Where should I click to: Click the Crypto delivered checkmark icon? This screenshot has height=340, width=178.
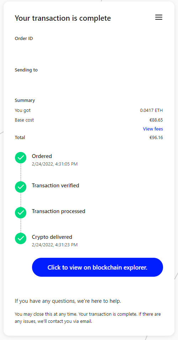click(21, 238)
